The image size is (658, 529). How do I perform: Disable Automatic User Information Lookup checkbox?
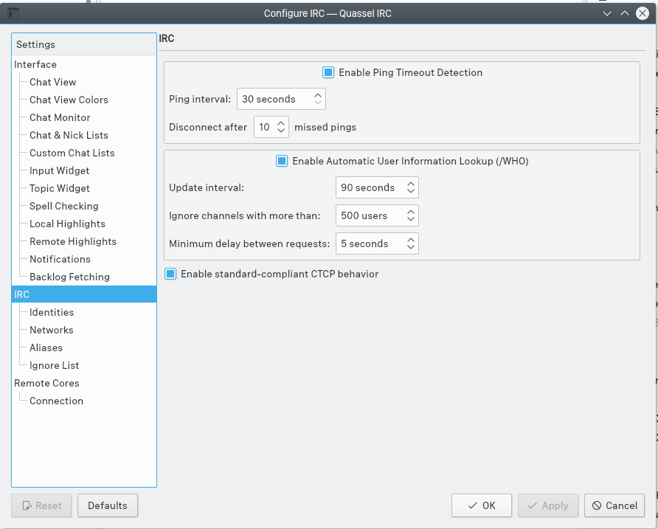[x=282, y=161]
